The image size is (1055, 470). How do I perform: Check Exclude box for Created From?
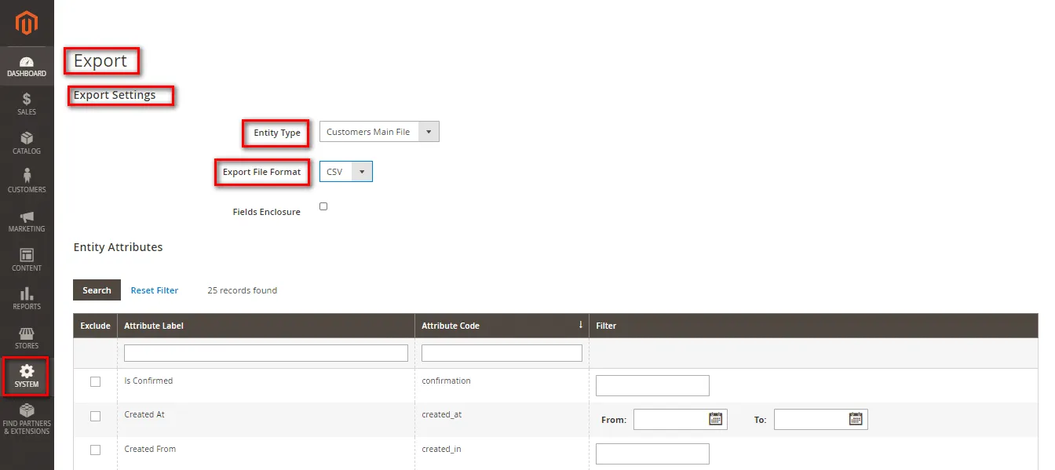pyautogui.click(x=95, y=450)
